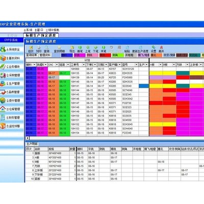Image resolution: width=204 pixels, height=204 pixels.
Task: Click the horizontal scrollbar left arrow
Action: (28, 138)
